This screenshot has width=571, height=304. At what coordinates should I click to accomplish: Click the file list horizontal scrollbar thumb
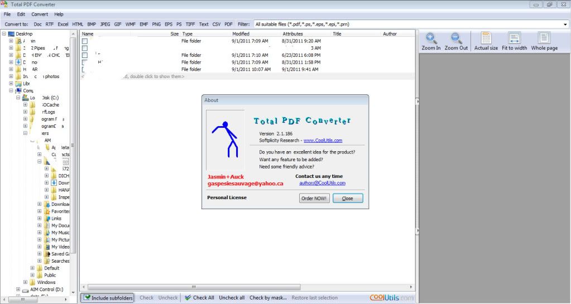[194, 287]
